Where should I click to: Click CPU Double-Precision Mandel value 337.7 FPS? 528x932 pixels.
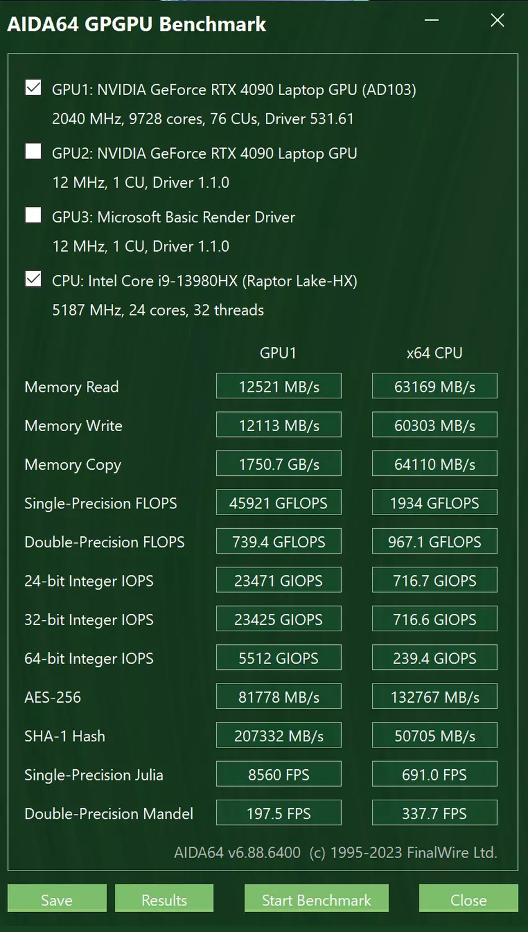coord(435,813)
